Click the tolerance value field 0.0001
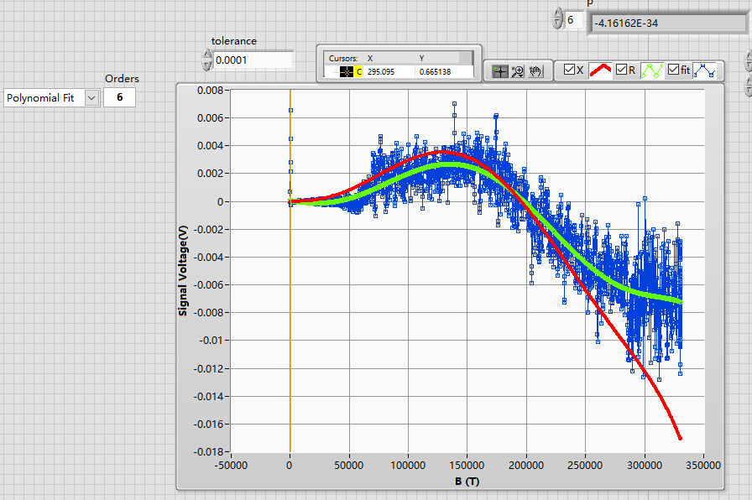 tap(253, 60)
